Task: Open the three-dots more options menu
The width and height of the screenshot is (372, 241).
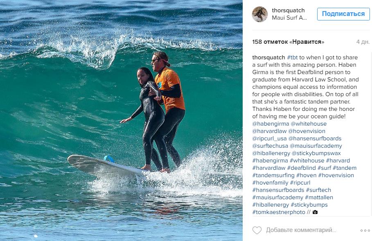Action: tap(365, 230)
